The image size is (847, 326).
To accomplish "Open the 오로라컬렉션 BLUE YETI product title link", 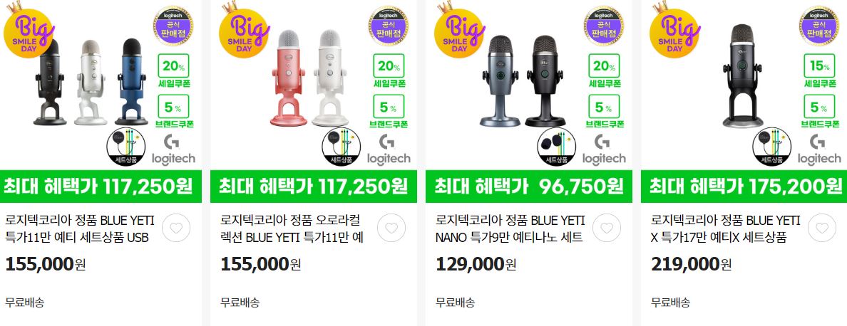I will (x=292, y=229).
